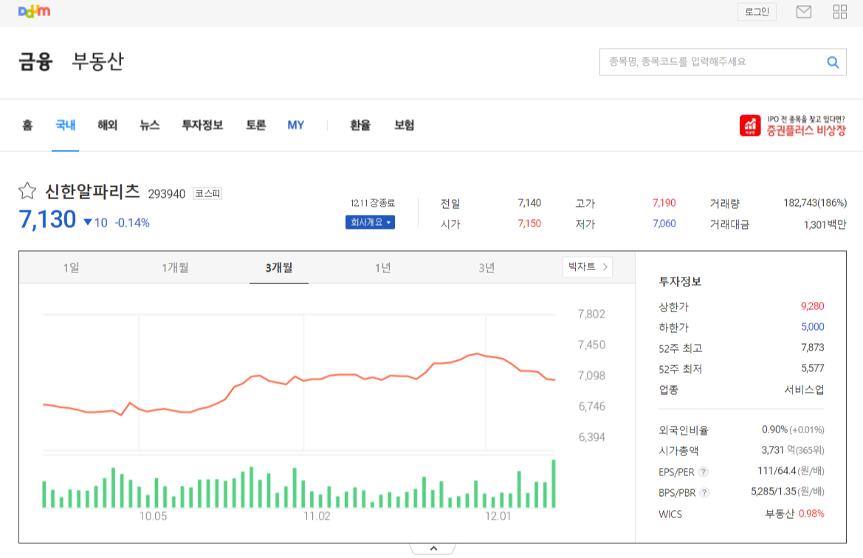This screenshot has height=558, width=863.
Task: Open the MY menu
Action: tap(295, 125)
